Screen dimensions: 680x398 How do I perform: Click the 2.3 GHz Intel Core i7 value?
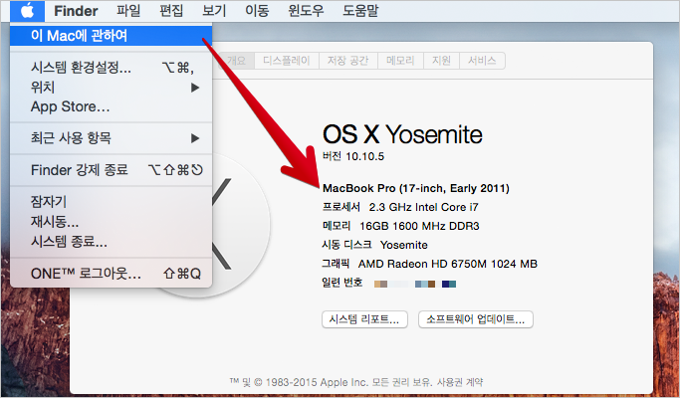point(424,207)
